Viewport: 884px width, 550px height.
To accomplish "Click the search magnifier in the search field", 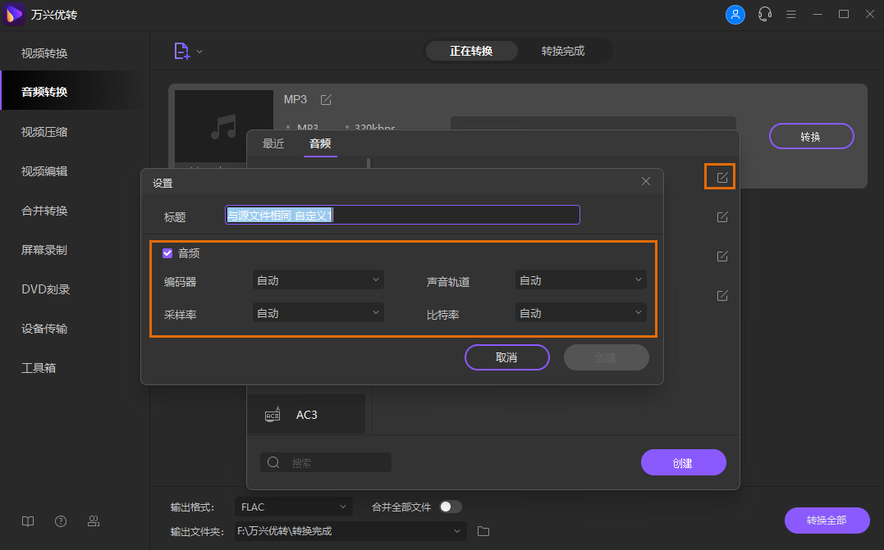I will pyautogui.click(x=273, y=462).
